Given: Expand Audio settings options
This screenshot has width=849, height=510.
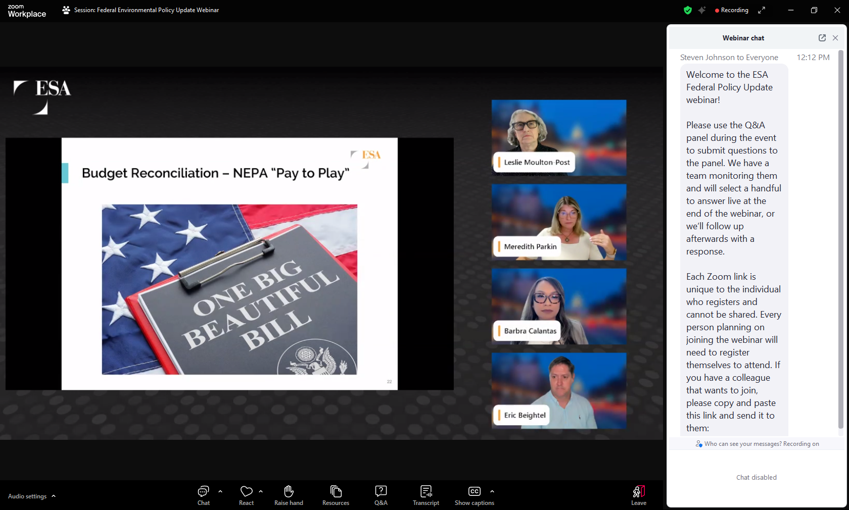Looking at the screenshot, I should (x=54, y=496).
